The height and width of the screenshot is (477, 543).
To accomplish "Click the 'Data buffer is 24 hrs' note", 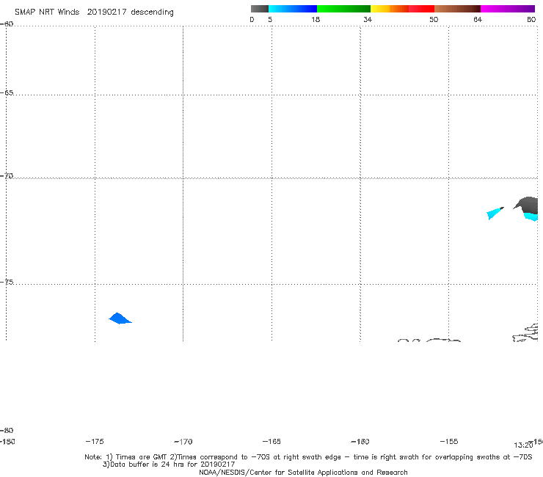I will [x=169, y=465].
